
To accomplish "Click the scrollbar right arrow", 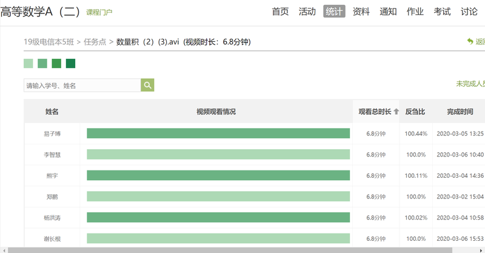I will click(x=481, y=250).
